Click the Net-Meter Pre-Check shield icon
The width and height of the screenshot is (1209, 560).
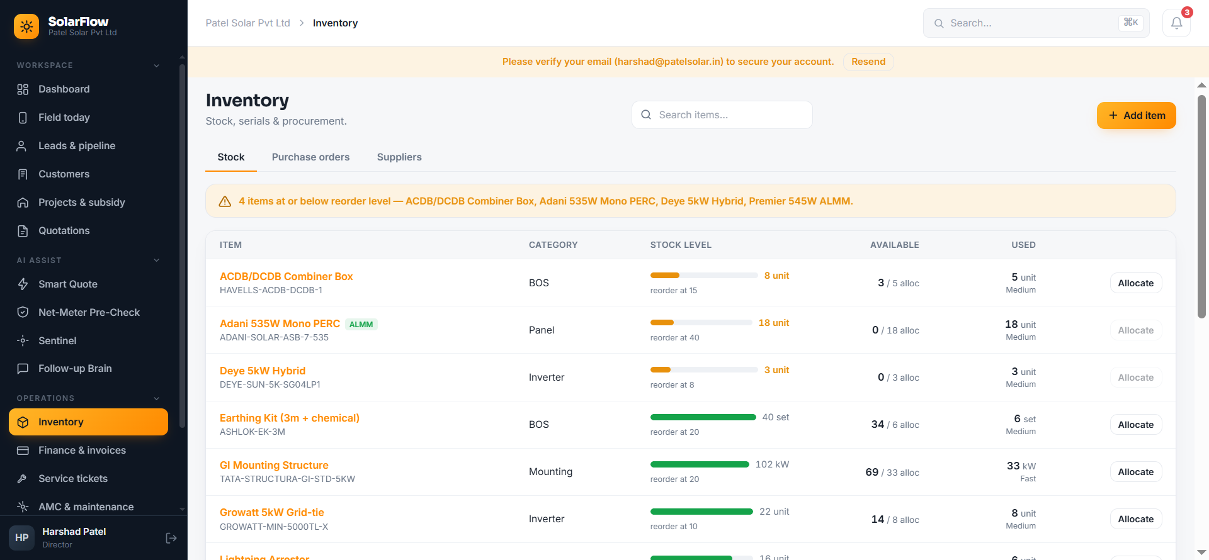tap(23, 313)
